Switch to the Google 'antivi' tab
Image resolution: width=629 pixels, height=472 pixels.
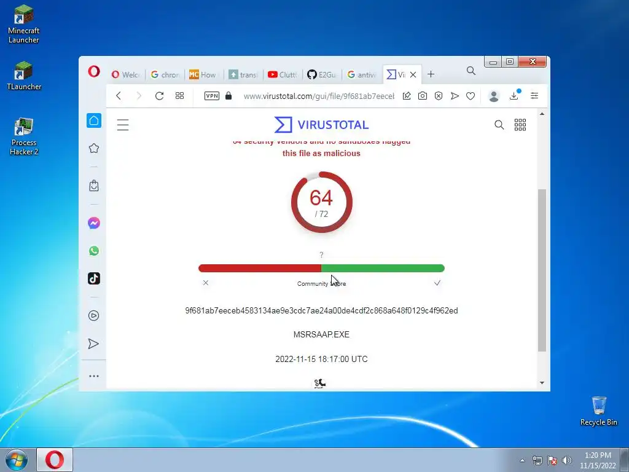click(361, 74)
